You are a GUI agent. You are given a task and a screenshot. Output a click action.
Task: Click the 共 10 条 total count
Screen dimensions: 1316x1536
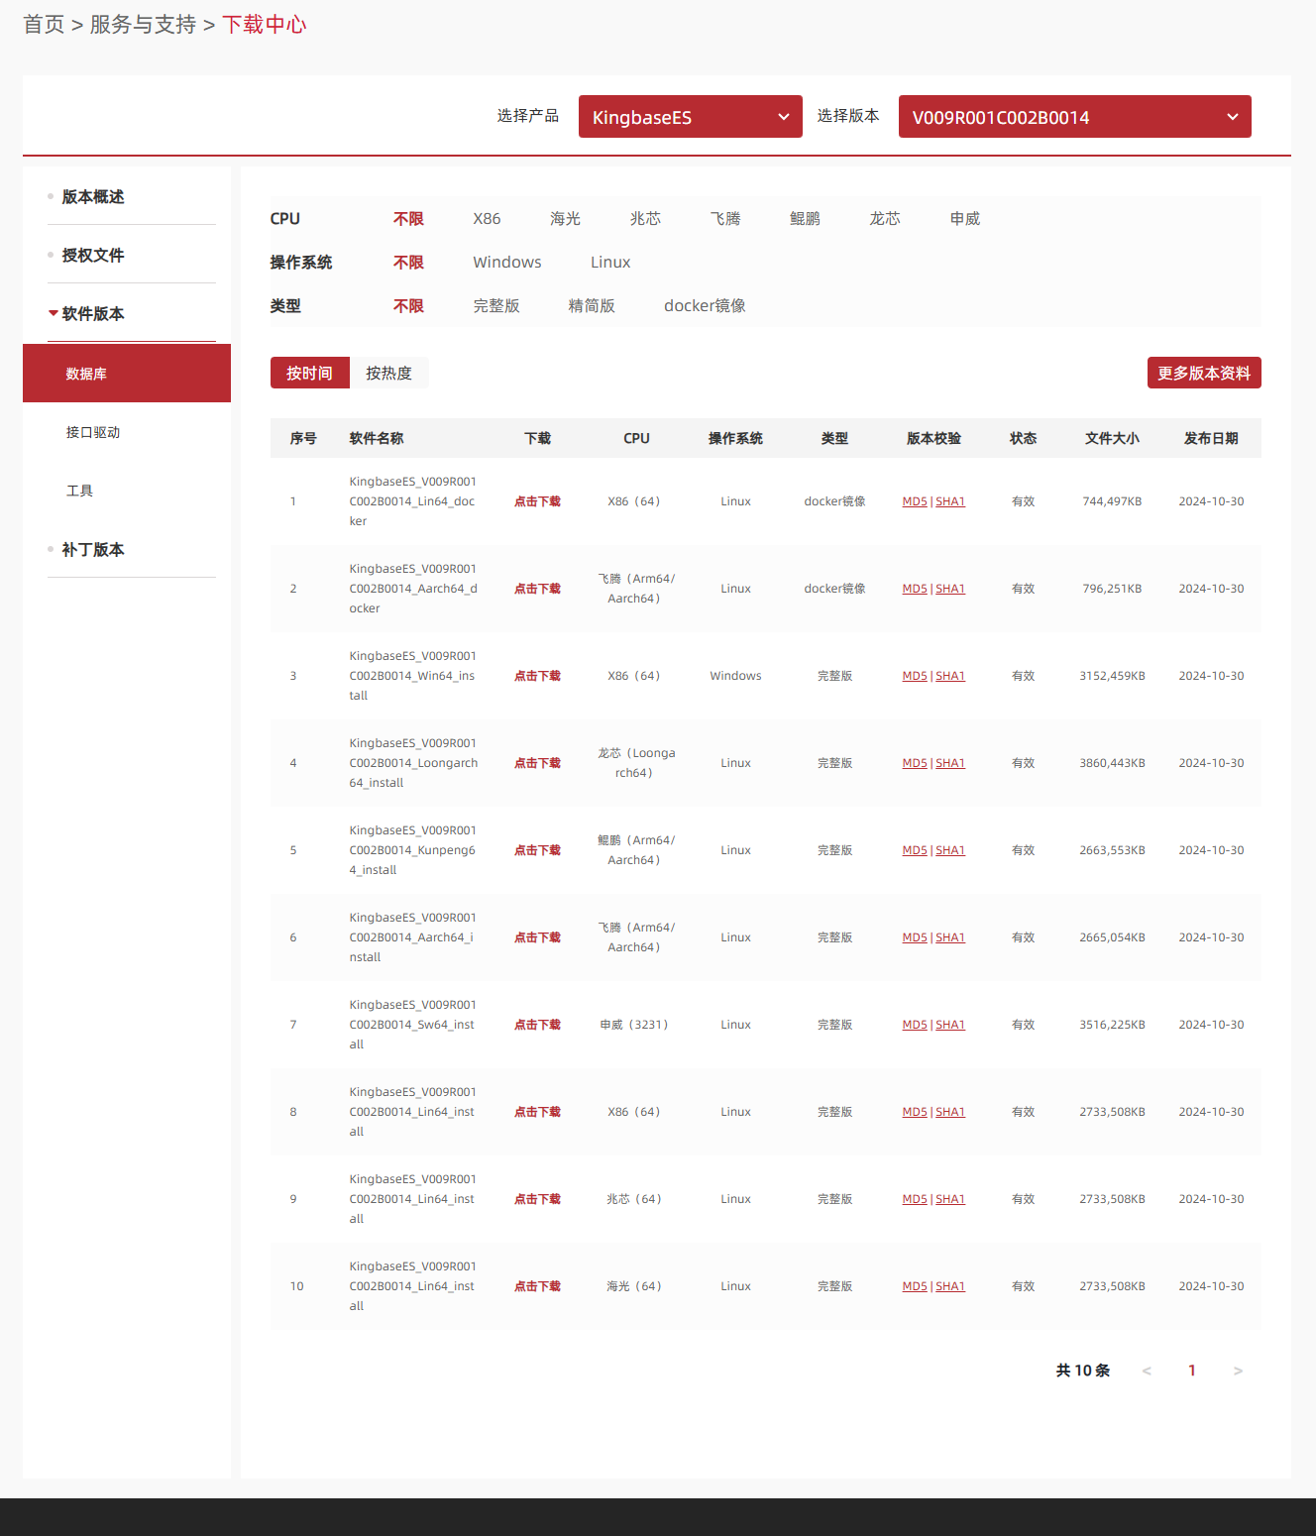pos(1082,1371)
